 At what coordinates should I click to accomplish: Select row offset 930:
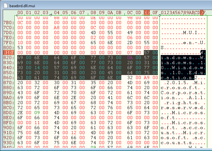[9, 143]
